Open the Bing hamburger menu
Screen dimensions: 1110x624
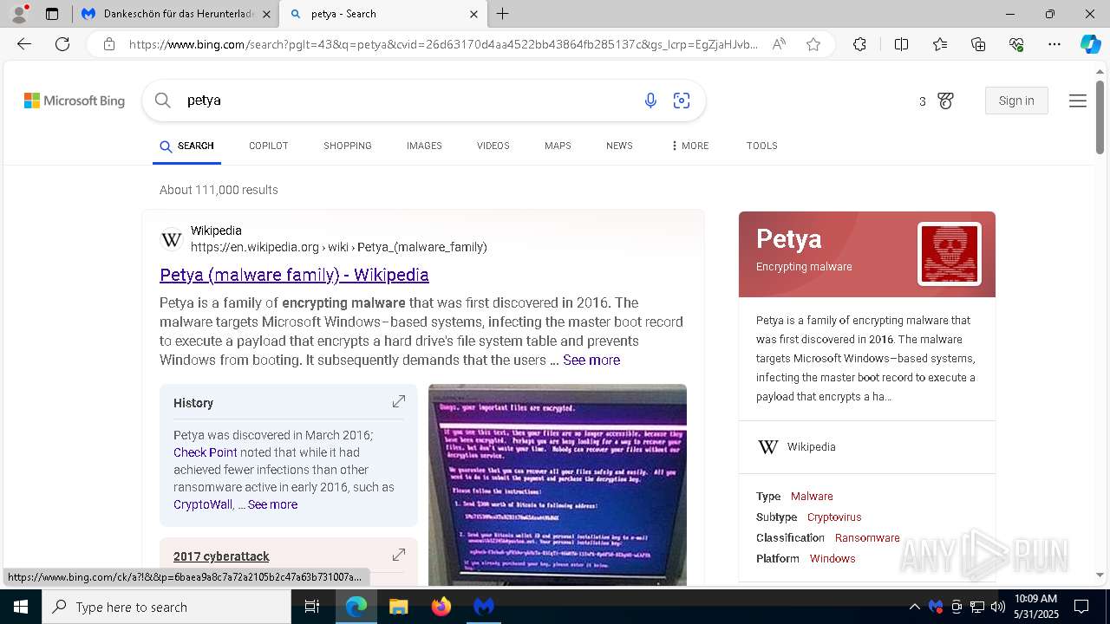pos(1078,101)
